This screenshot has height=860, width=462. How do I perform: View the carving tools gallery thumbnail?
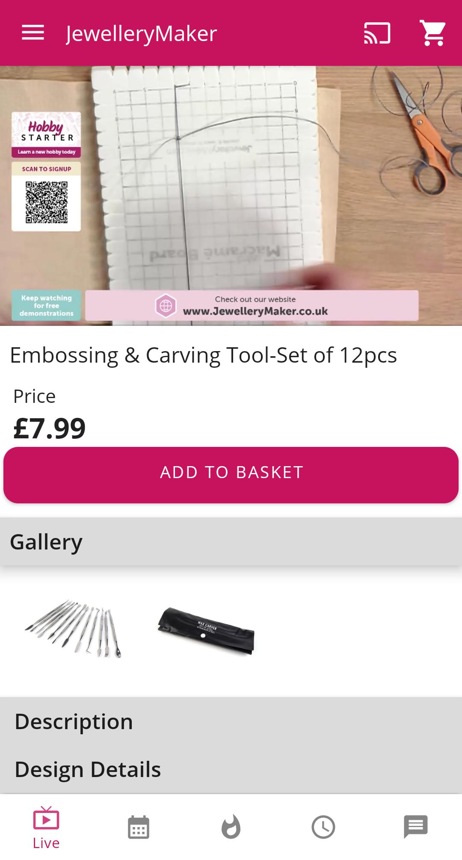click(x=74, y=629)
